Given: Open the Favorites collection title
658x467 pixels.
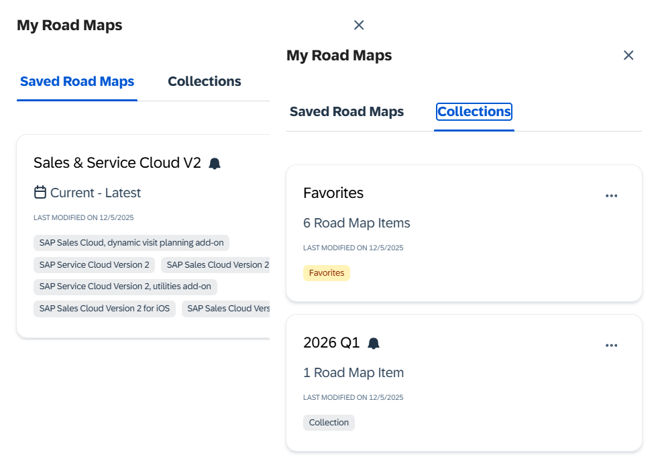Looking at the screenshot, I should (333, 193).
